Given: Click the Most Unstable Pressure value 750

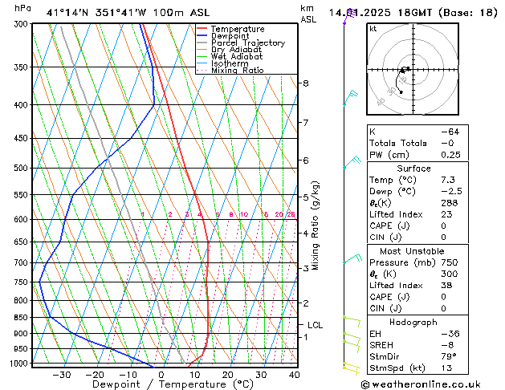Looking at the screenshot, I should coord(450,262).
